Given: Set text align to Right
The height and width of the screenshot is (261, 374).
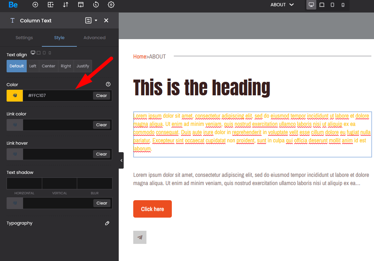Looking at the screenshot, I should click(66, 66).
